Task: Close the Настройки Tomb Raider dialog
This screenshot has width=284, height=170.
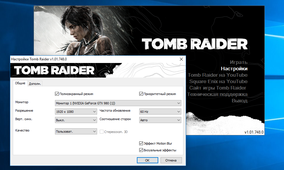Action: [181, 59]
